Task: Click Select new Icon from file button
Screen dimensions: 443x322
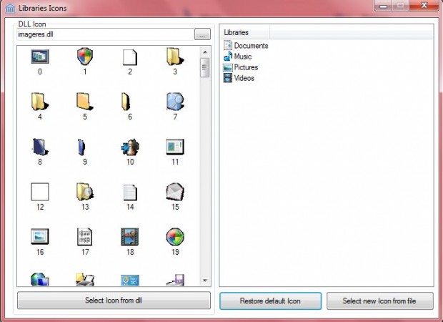Action: 379,301
